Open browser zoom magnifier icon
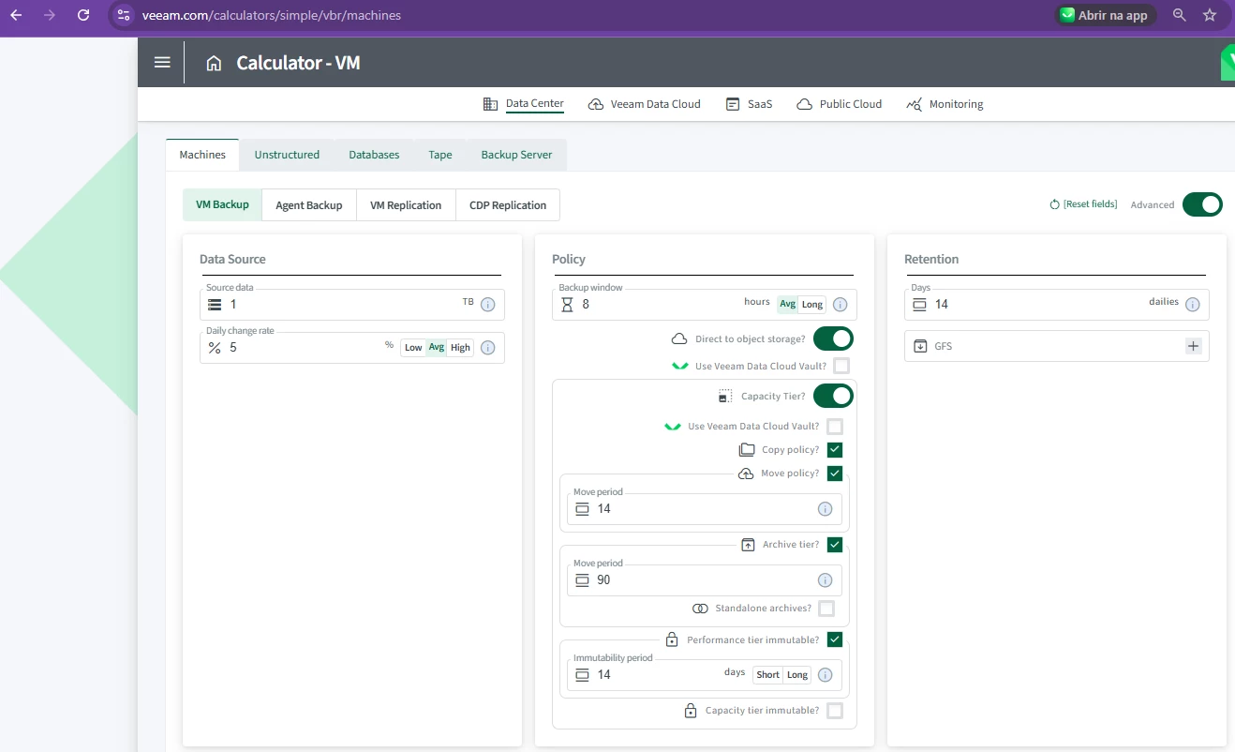Viewport: 1235px width, 752px height. click(1180, 15)
